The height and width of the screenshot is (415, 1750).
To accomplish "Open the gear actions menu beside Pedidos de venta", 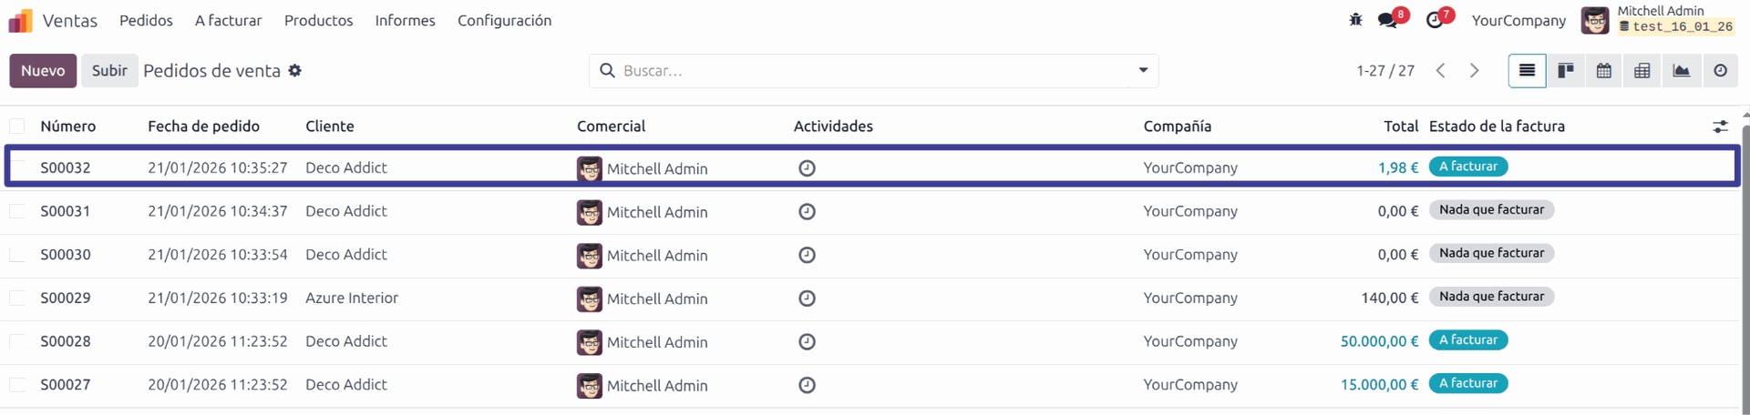I will pos(294,71).
